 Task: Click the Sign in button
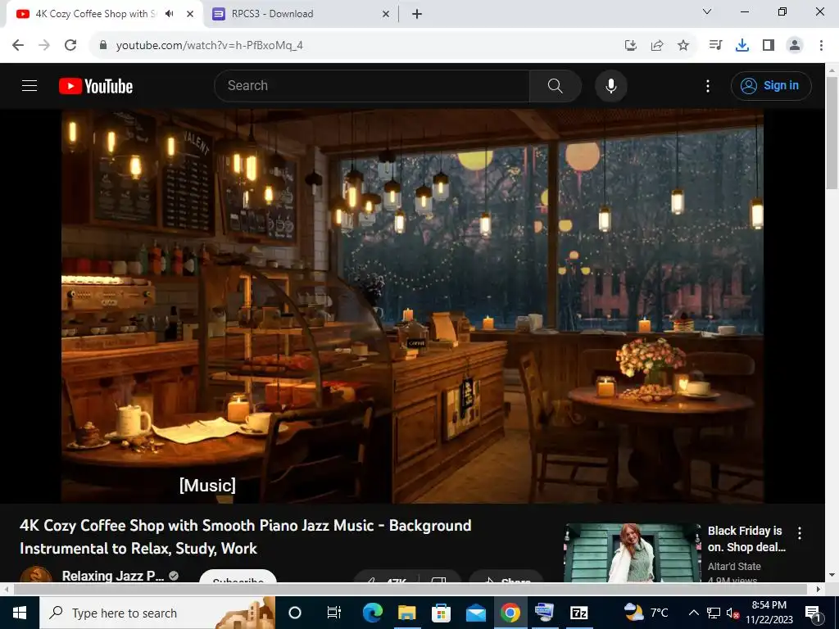click(771, 85)
